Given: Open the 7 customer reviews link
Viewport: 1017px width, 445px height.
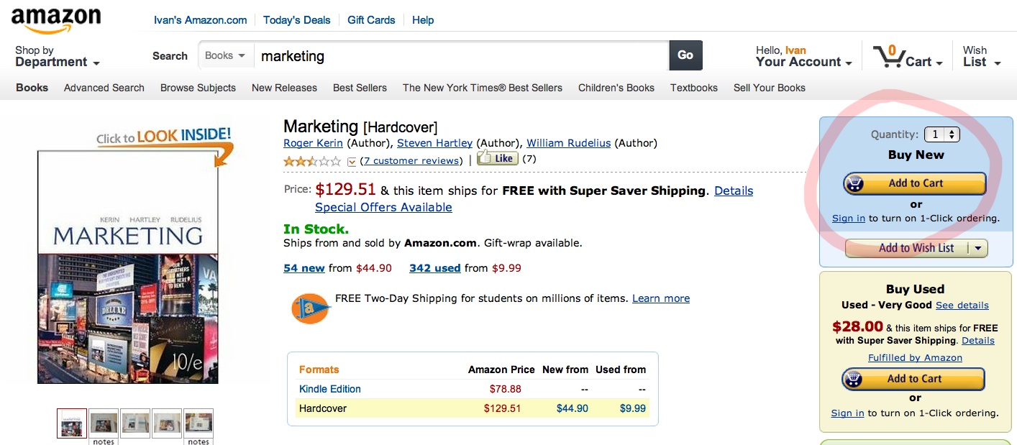Looking at the screenshot, I should coord(411,160).
